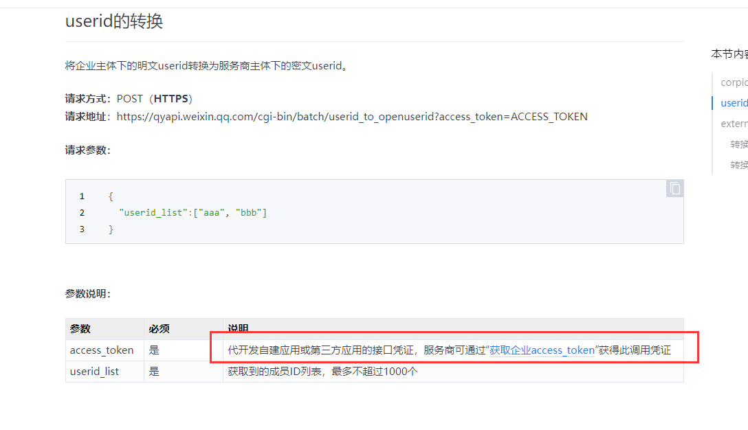Click the userid_to_openuserid request URL text
Screen dimensions: 748x430
(x=352, y=117)
